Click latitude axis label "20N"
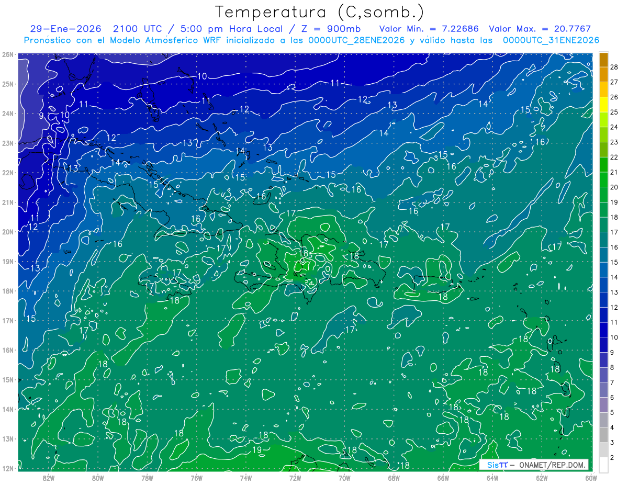Screen dimensions: 628x485 click(x=8, y=232)
